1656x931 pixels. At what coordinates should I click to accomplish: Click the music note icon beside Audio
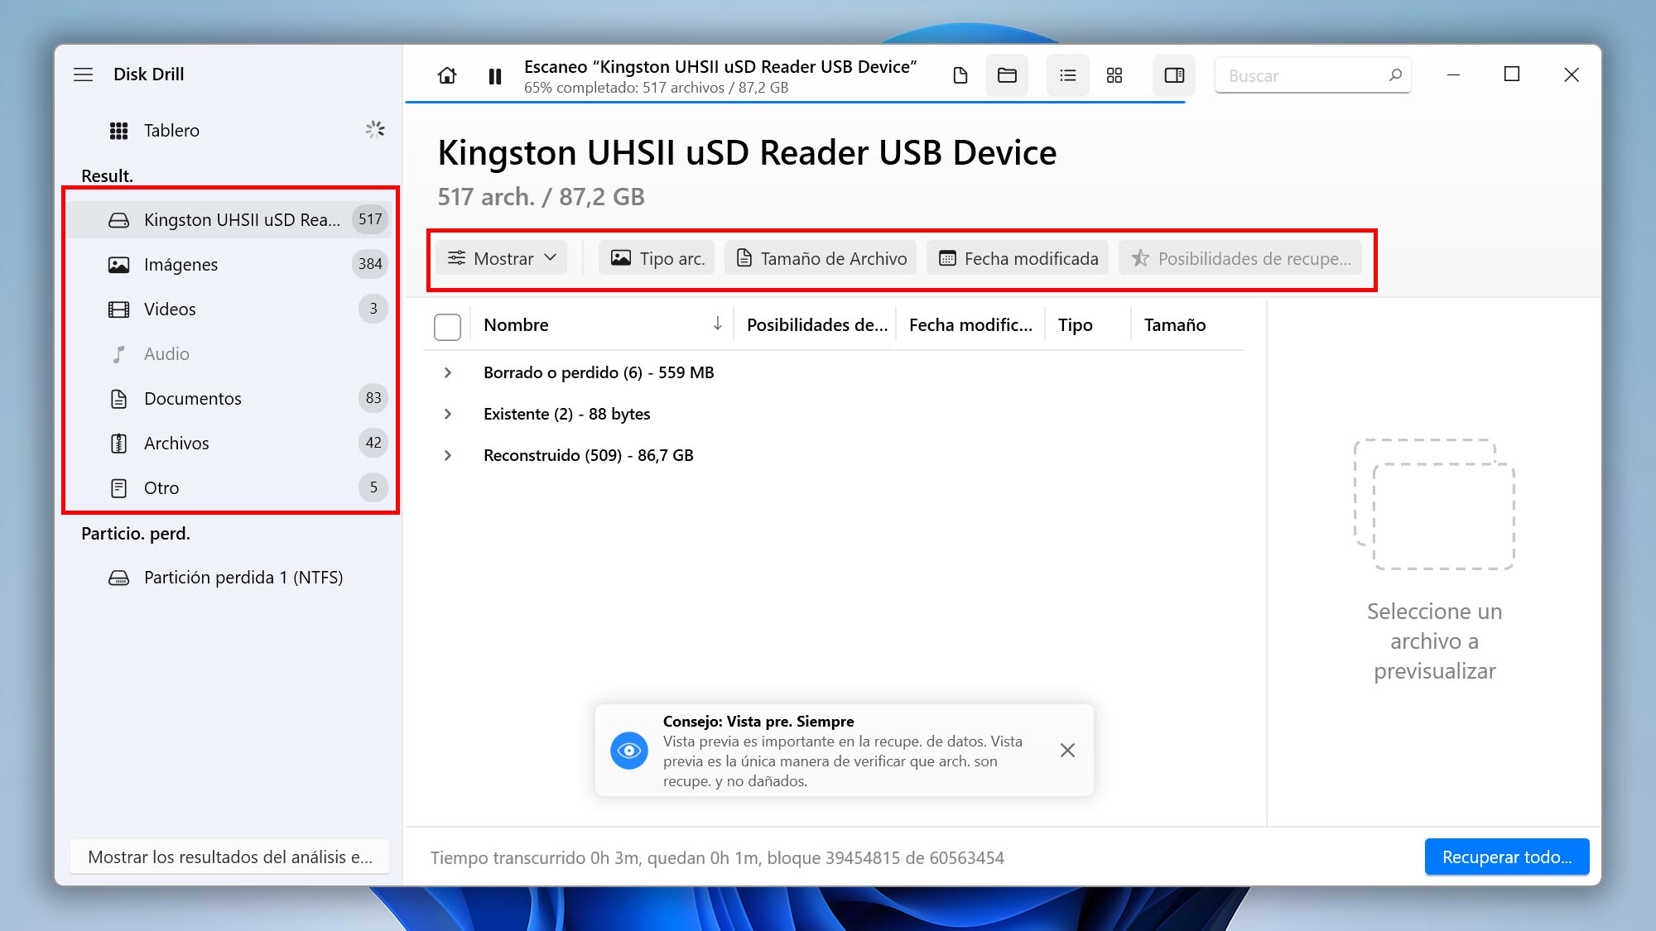(119, 354)
